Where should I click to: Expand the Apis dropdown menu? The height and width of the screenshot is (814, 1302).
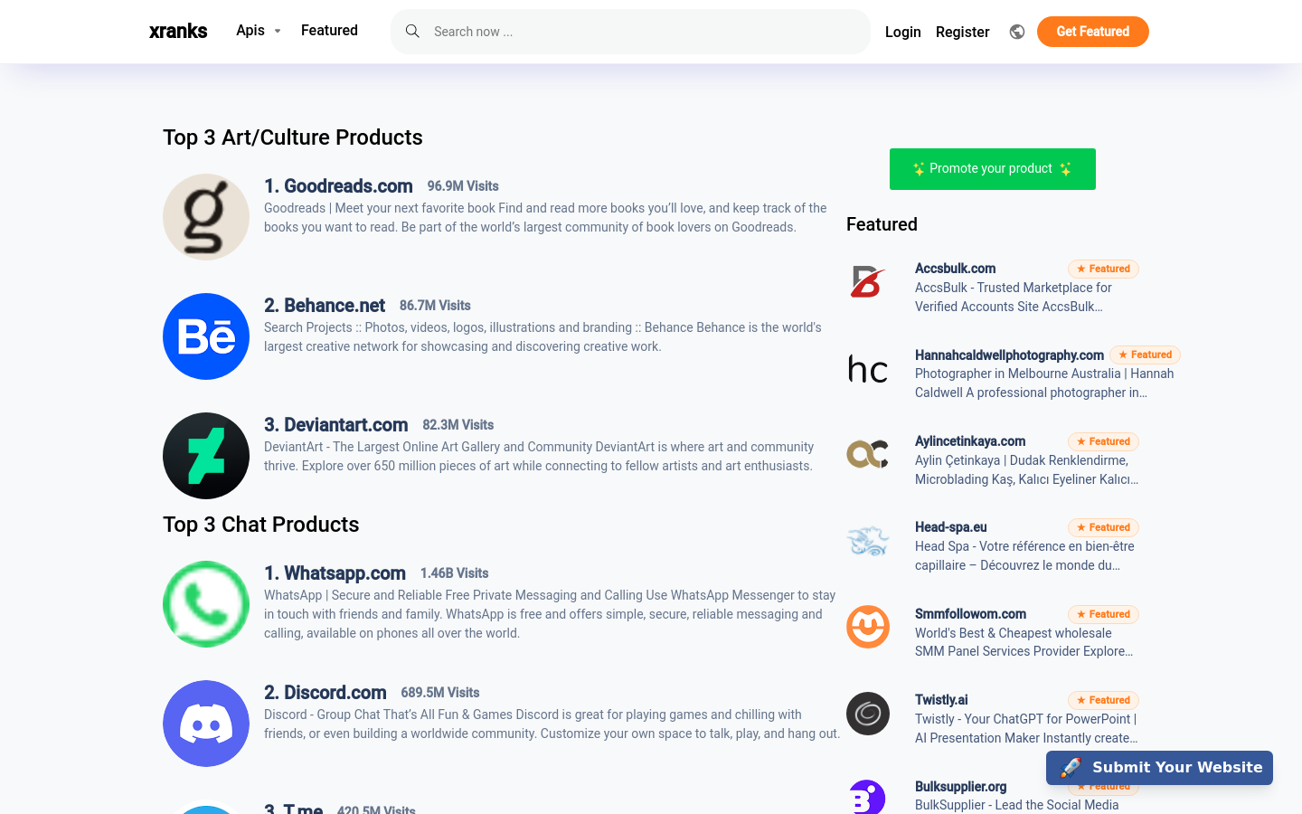pyautogui.click(x=259, y=31)
